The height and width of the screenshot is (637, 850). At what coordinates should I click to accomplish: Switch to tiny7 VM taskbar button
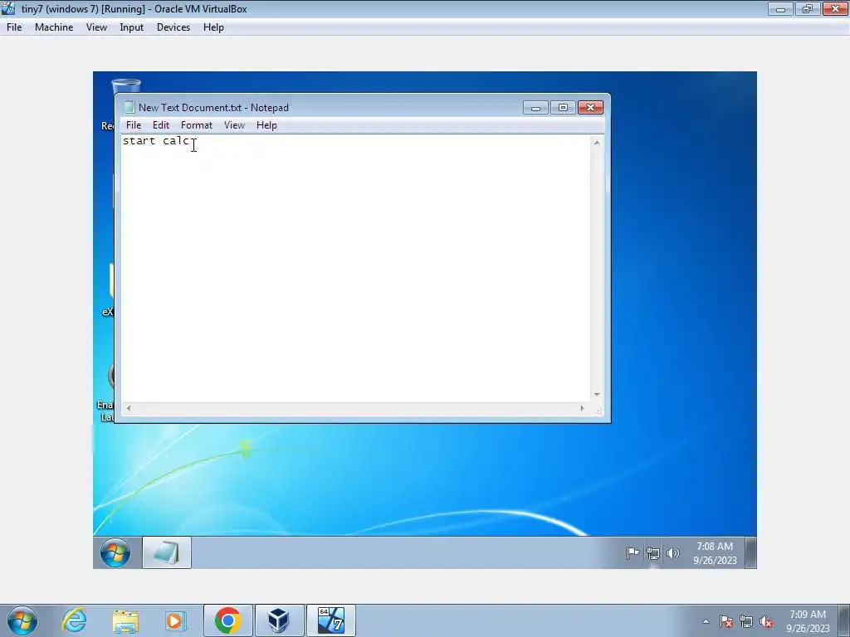coord(330,620)
